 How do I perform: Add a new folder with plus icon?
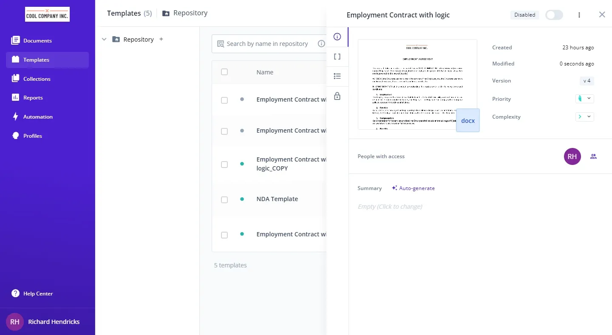click(x=161, y=39)
